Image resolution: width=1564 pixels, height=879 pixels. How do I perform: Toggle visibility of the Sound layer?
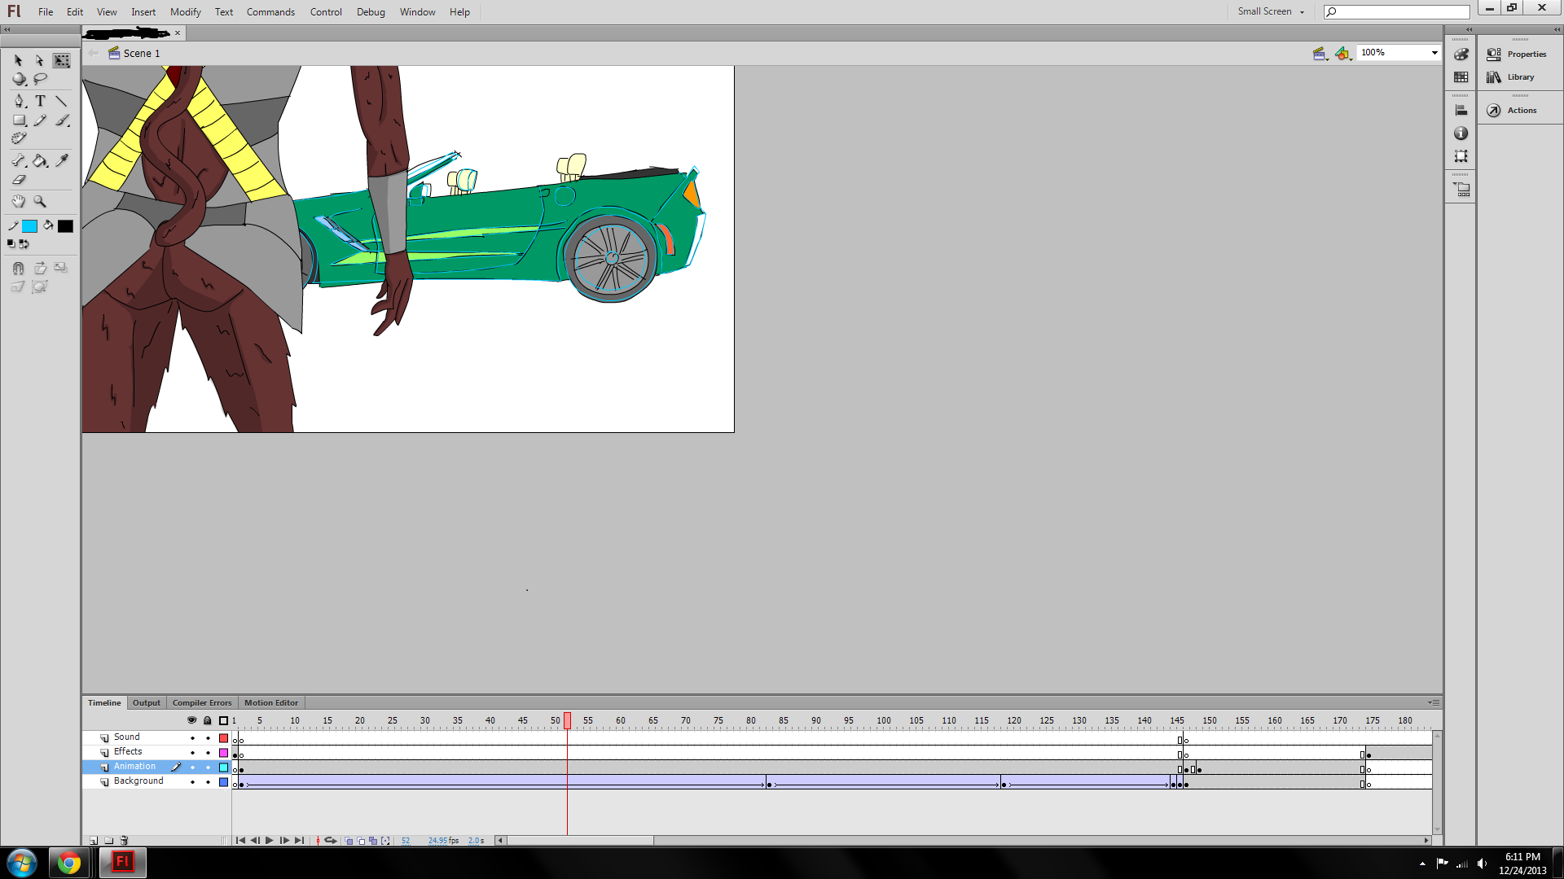pyautogui.click(x=192, y=738)
